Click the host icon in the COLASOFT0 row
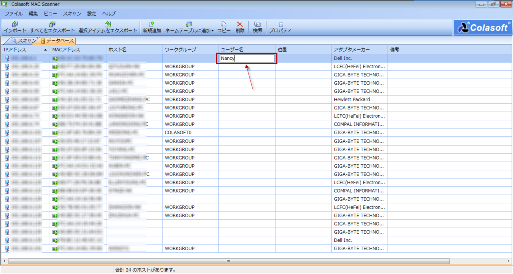Screen dimensions: 513x274 tap(7, 133)
